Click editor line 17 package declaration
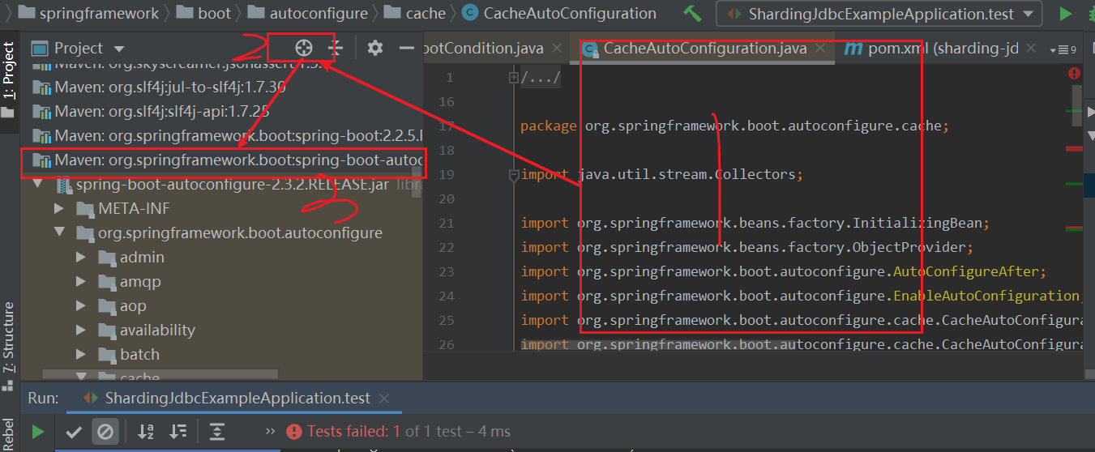Screen dimensions: 1095x452 [x=735, y=126]
